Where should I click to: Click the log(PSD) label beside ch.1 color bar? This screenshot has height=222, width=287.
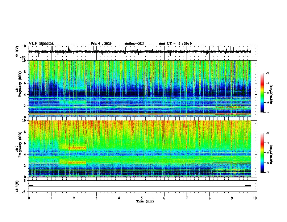click(271, 94)
